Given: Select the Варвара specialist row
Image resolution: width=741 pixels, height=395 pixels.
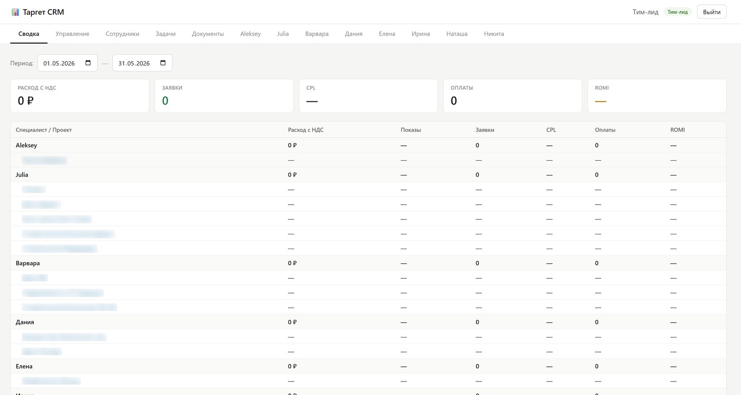Looking at the screenshot, I should click(x=368, y=263).
